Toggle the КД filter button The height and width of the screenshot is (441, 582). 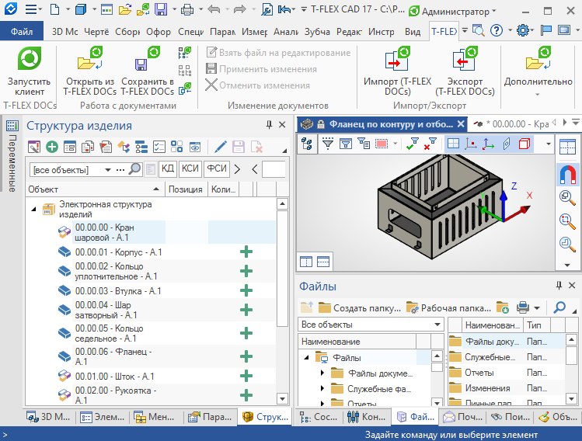pyautogui.click(x=167, y=169)
